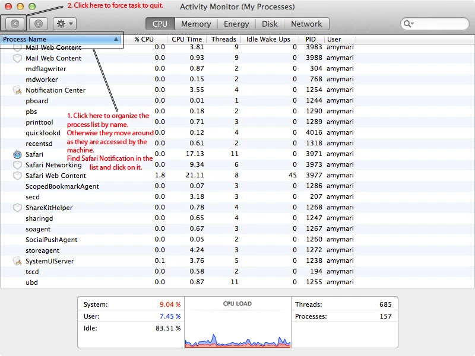The image size is (475, 356).
Task: Click the Idle Wake Ups value 45
Action: [x=292, y=175]
